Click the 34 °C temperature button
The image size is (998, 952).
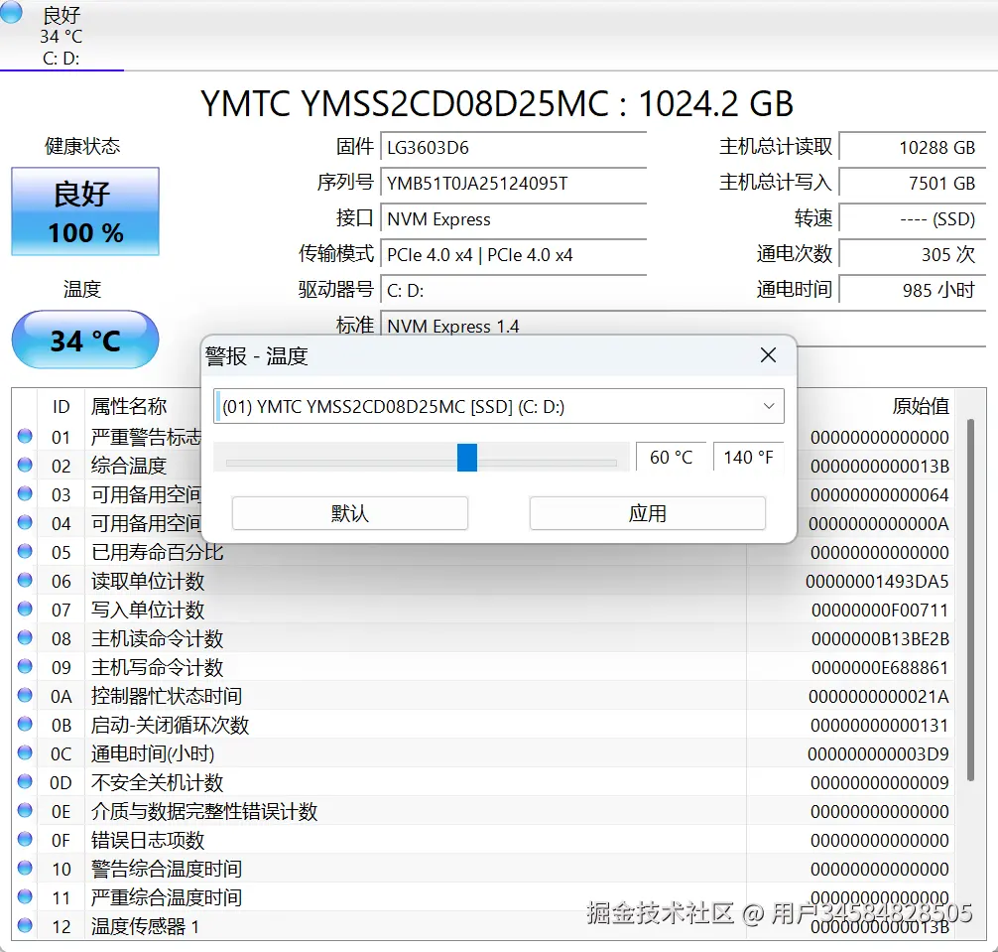tap(85, 340)
